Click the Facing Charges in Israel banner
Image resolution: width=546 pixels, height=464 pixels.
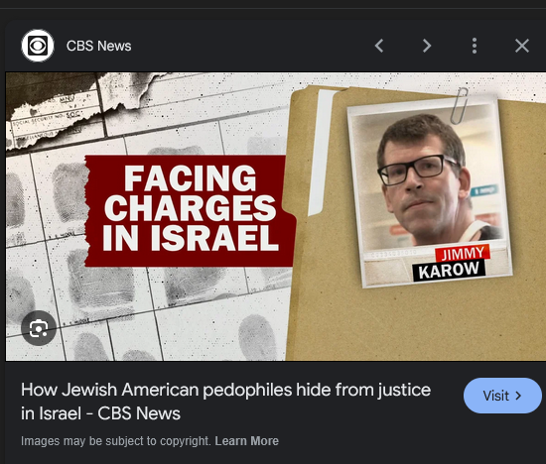tap(190, 211)
